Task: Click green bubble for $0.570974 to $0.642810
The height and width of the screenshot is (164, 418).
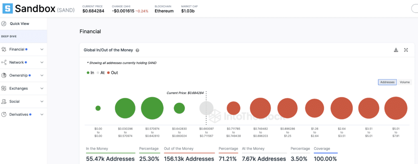Action: [152, 108]
